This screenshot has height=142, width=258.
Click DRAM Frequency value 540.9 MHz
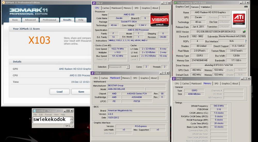tap(219, 106)
